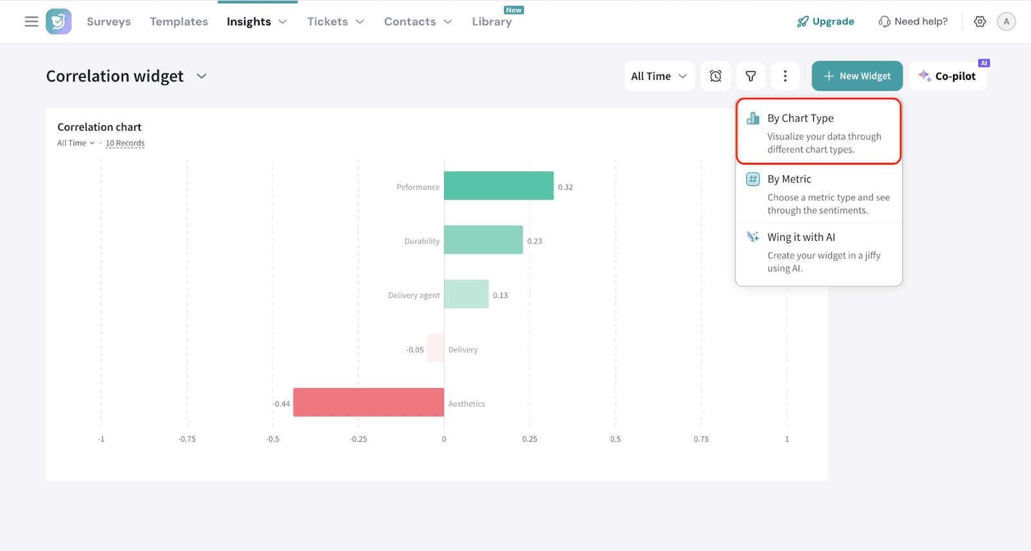Screen dimensions: 1031x551
Task: Launch the Co-pilot AI button
Action: click(x=948, y=76)
